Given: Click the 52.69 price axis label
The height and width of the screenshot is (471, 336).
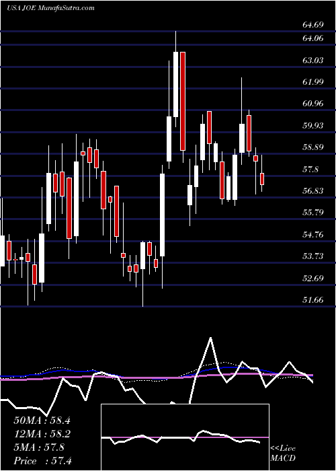Looking at the screenshot, I should tap(312, 278).
